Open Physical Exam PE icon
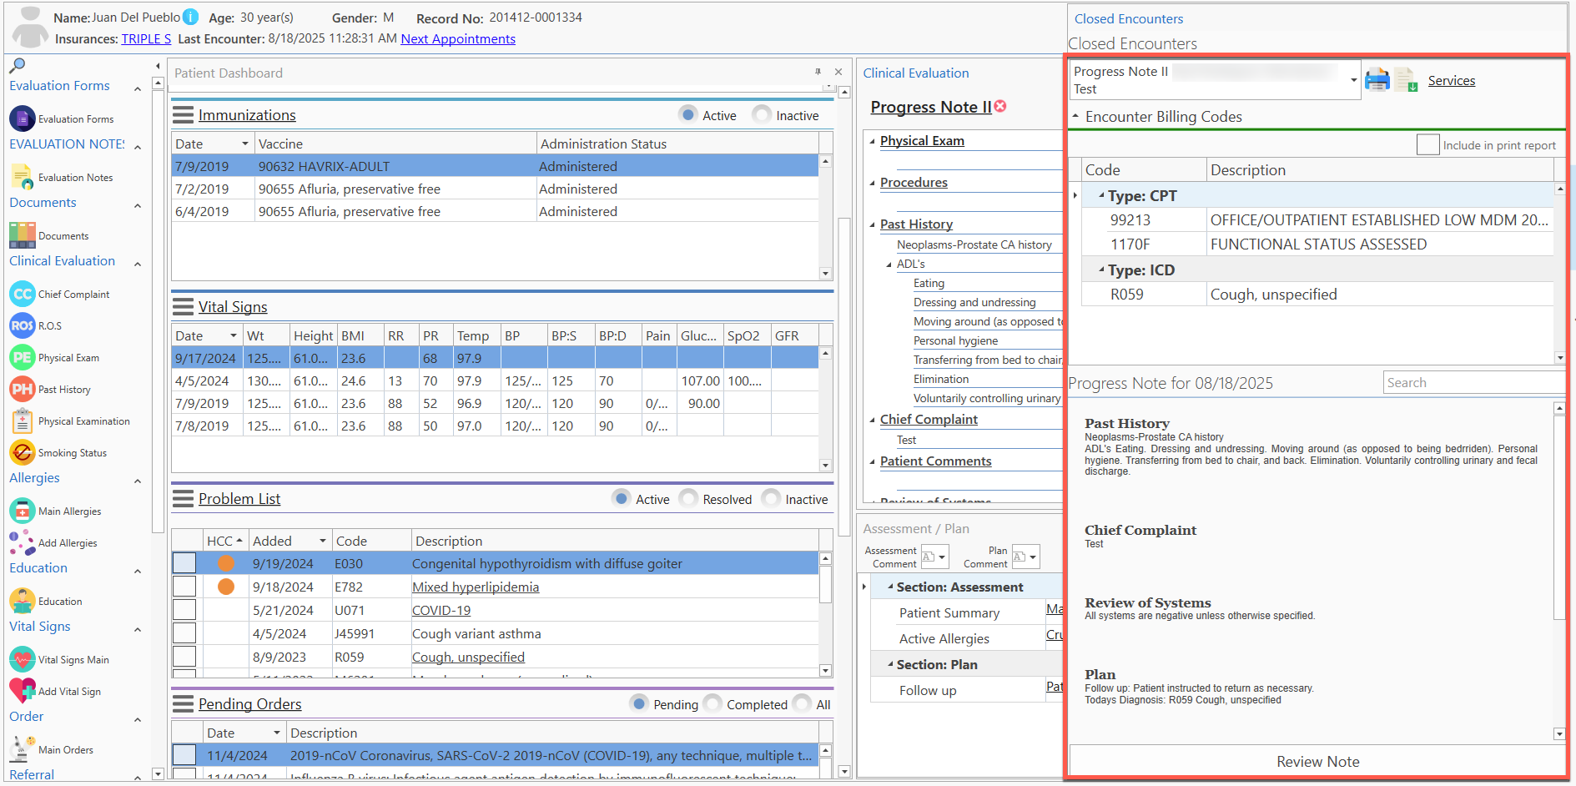 coord(23,357)
